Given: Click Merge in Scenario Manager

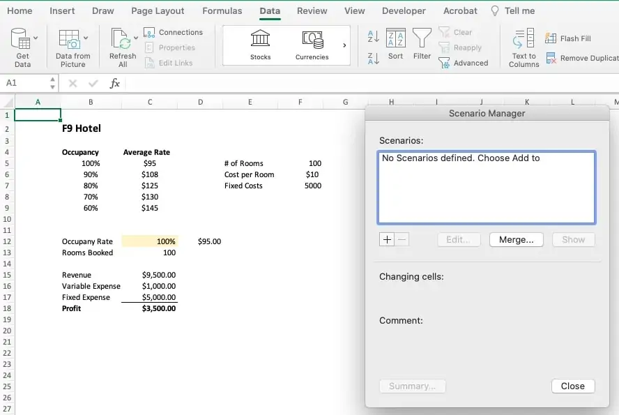Looking at the screenshot, I should pyautogui.click(x=516, y=239).
